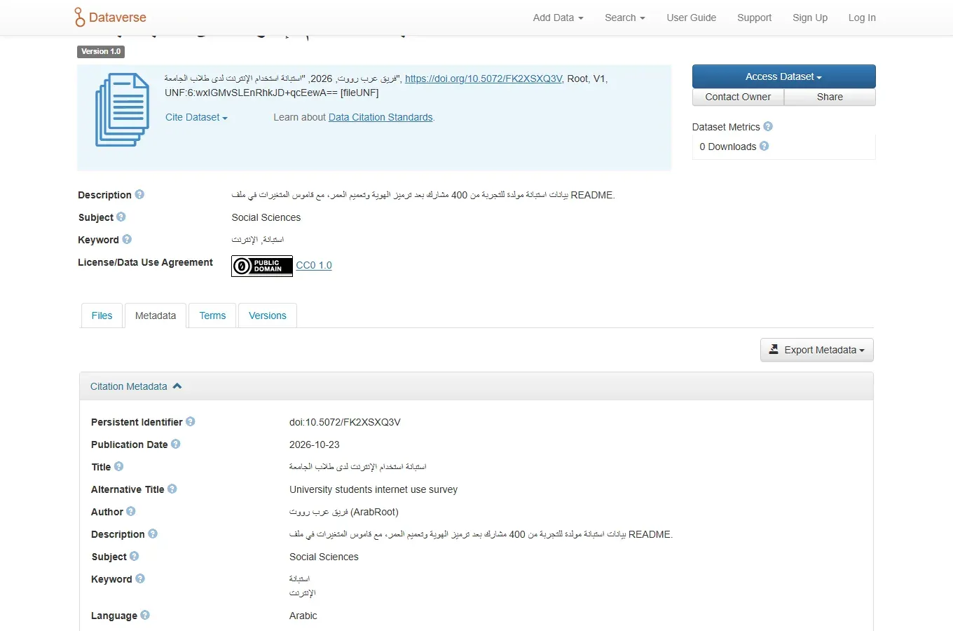
Task: Select the persistent identifier value doi:10.5072/FK2XSXQ3V
Action: pyautogui.click(x=345, y=422)
